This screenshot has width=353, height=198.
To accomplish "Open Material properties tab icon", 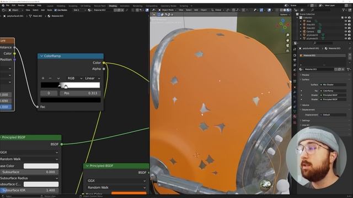I will coord(295,116).
